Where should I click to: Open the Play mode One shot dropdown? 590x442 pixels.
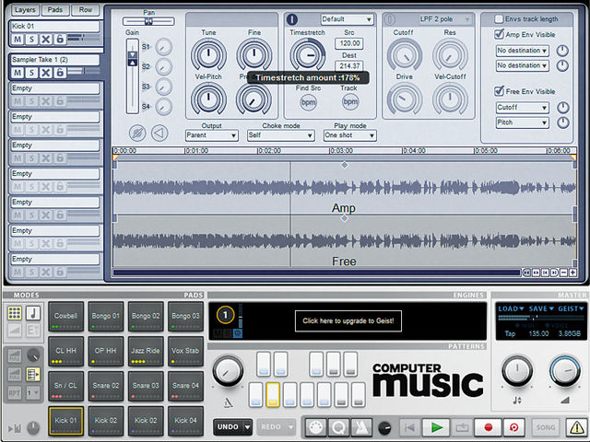tap(350, 135)
